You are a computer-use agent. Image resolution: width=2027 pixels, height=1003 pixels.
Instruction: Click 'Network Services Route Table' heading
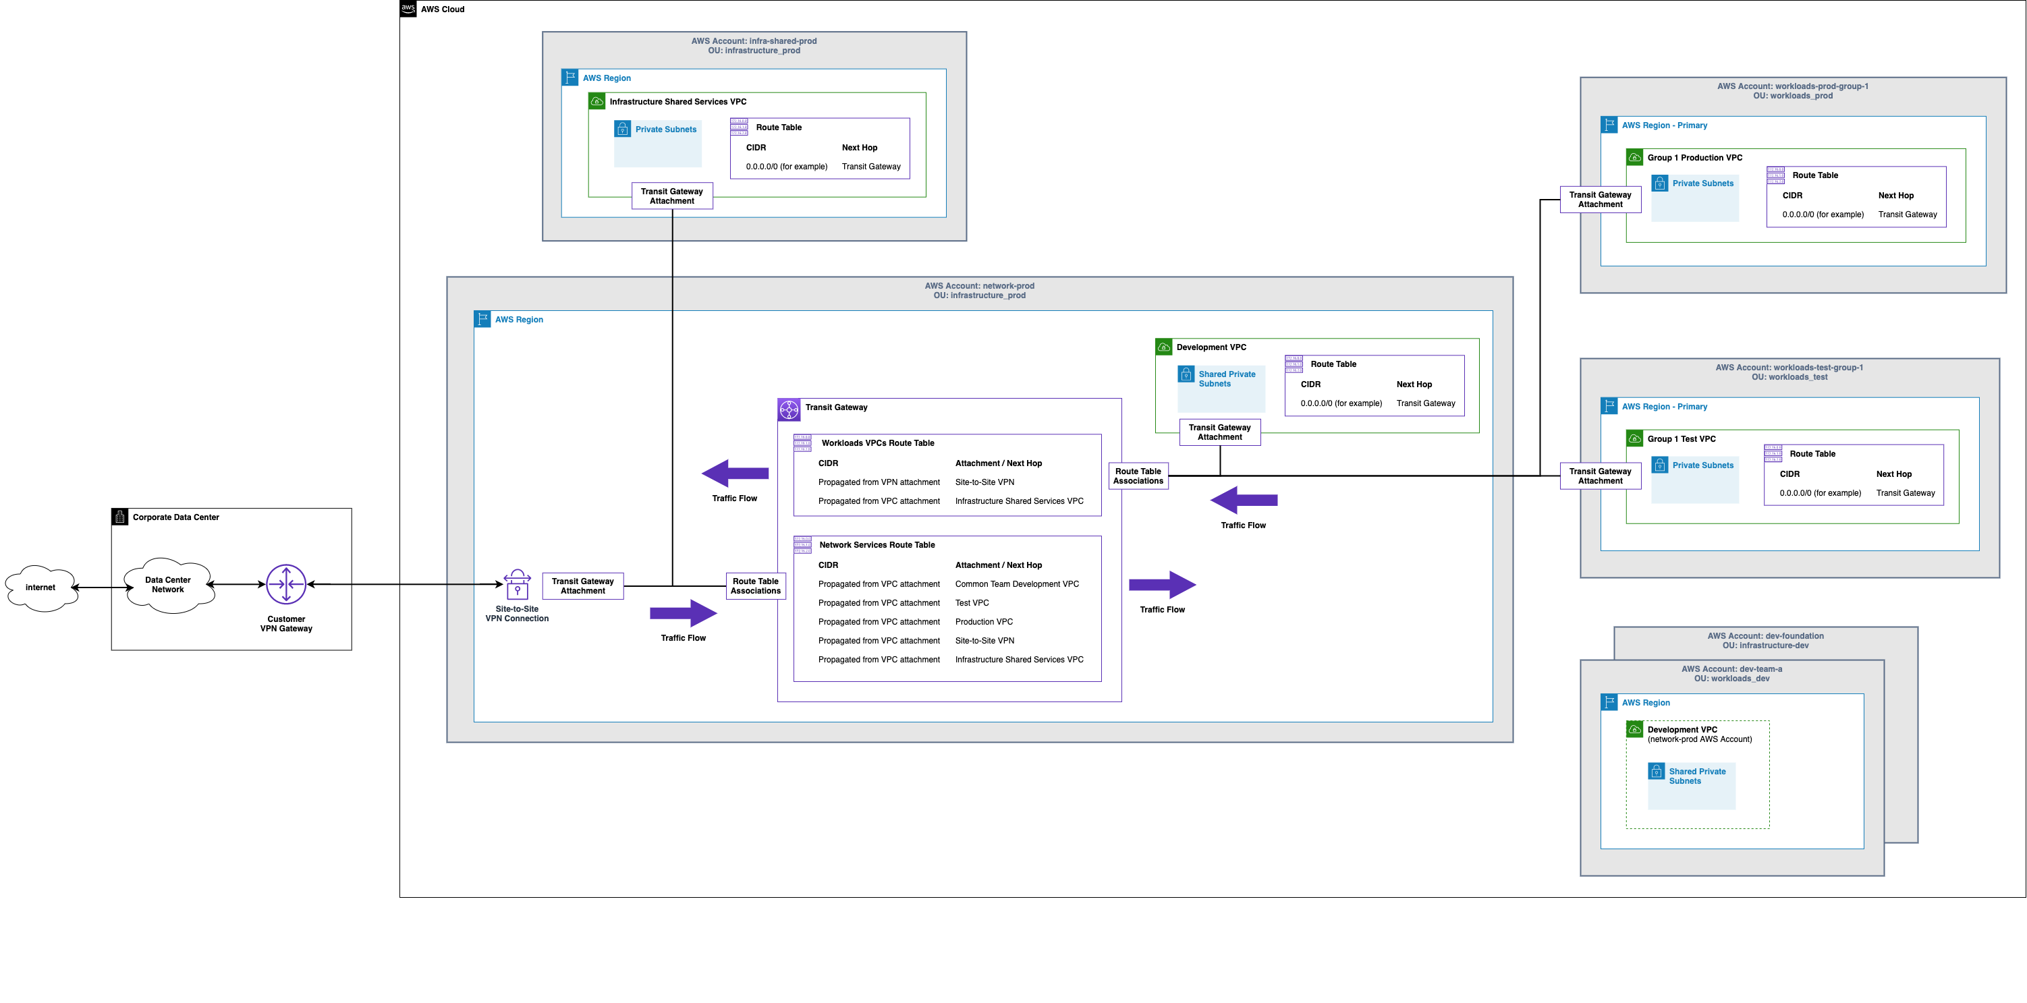click(x=877, y=544)
